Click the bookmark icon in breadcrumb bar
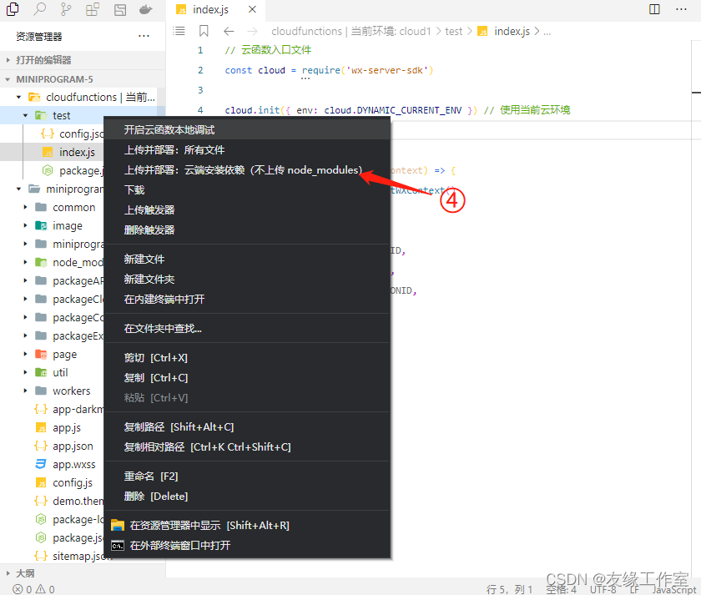This screenshot has height=595, width=701. click(x=204, y=31)
